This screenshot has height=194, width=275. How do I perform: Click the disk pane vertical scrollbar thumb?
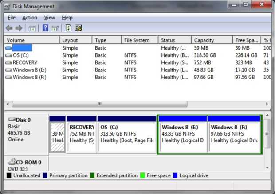tap(267, 133)
